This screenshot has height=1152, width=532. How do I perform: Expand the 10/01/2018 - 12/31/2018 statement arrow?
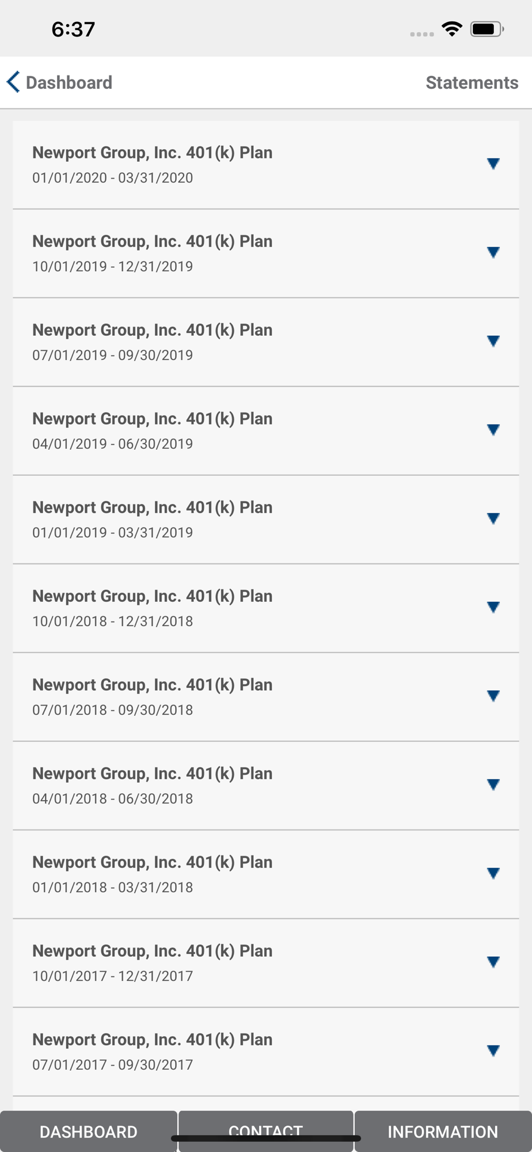click(x=493, y=608)
